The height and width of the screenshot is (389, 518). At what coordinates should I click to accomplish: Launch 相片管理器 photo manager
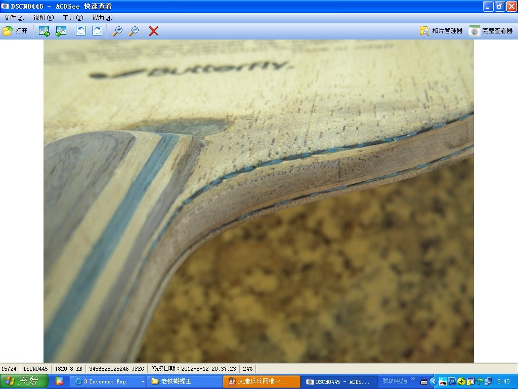pyautogui.click(x=441, y=31)
